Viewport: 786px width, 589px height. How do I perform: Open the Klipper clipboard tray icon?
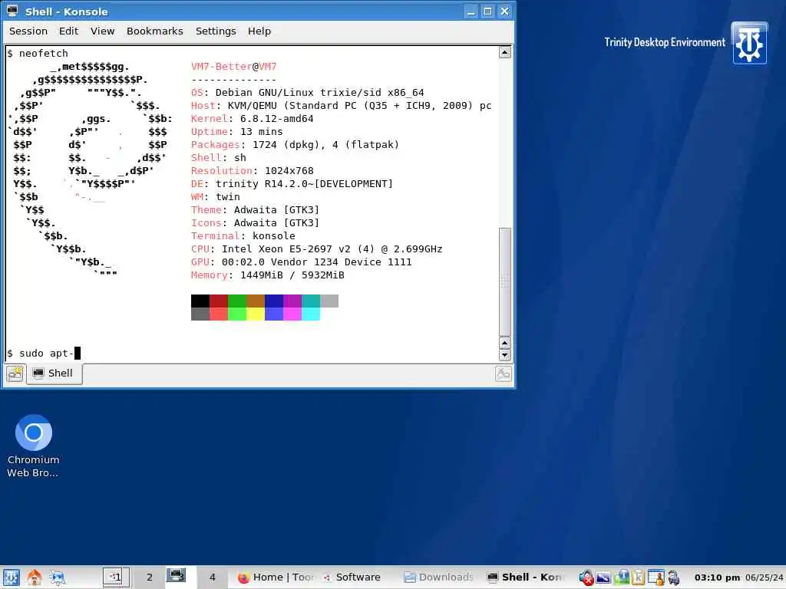[x=638, y=578]
